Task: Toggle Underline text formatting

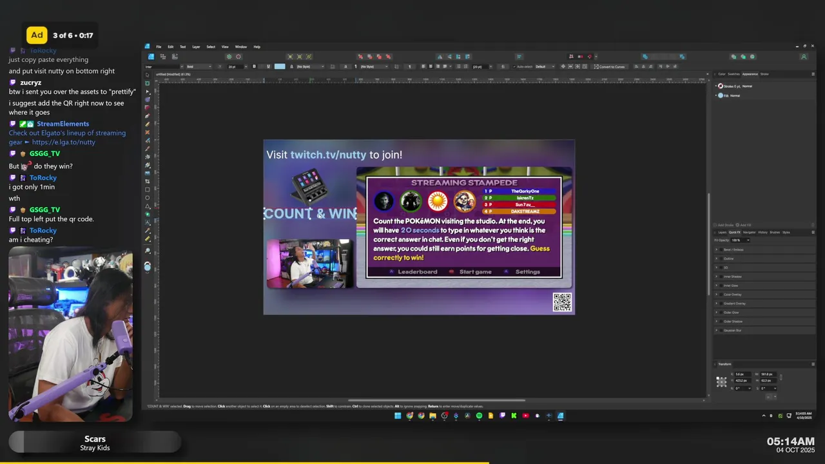Action: [x=268, y=66]
